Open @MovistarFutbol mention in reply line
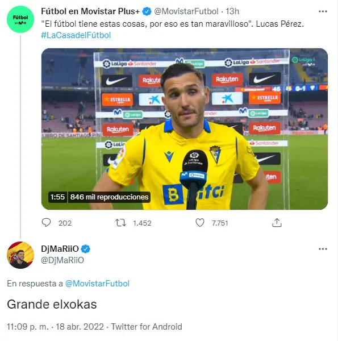Viewport: 338px width, 341px height. [x=97, y=284]
